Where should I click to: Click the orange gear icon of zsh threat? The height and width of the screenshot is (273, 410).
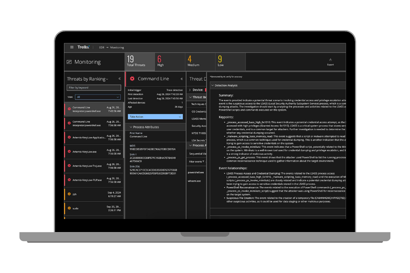(69, 194)
